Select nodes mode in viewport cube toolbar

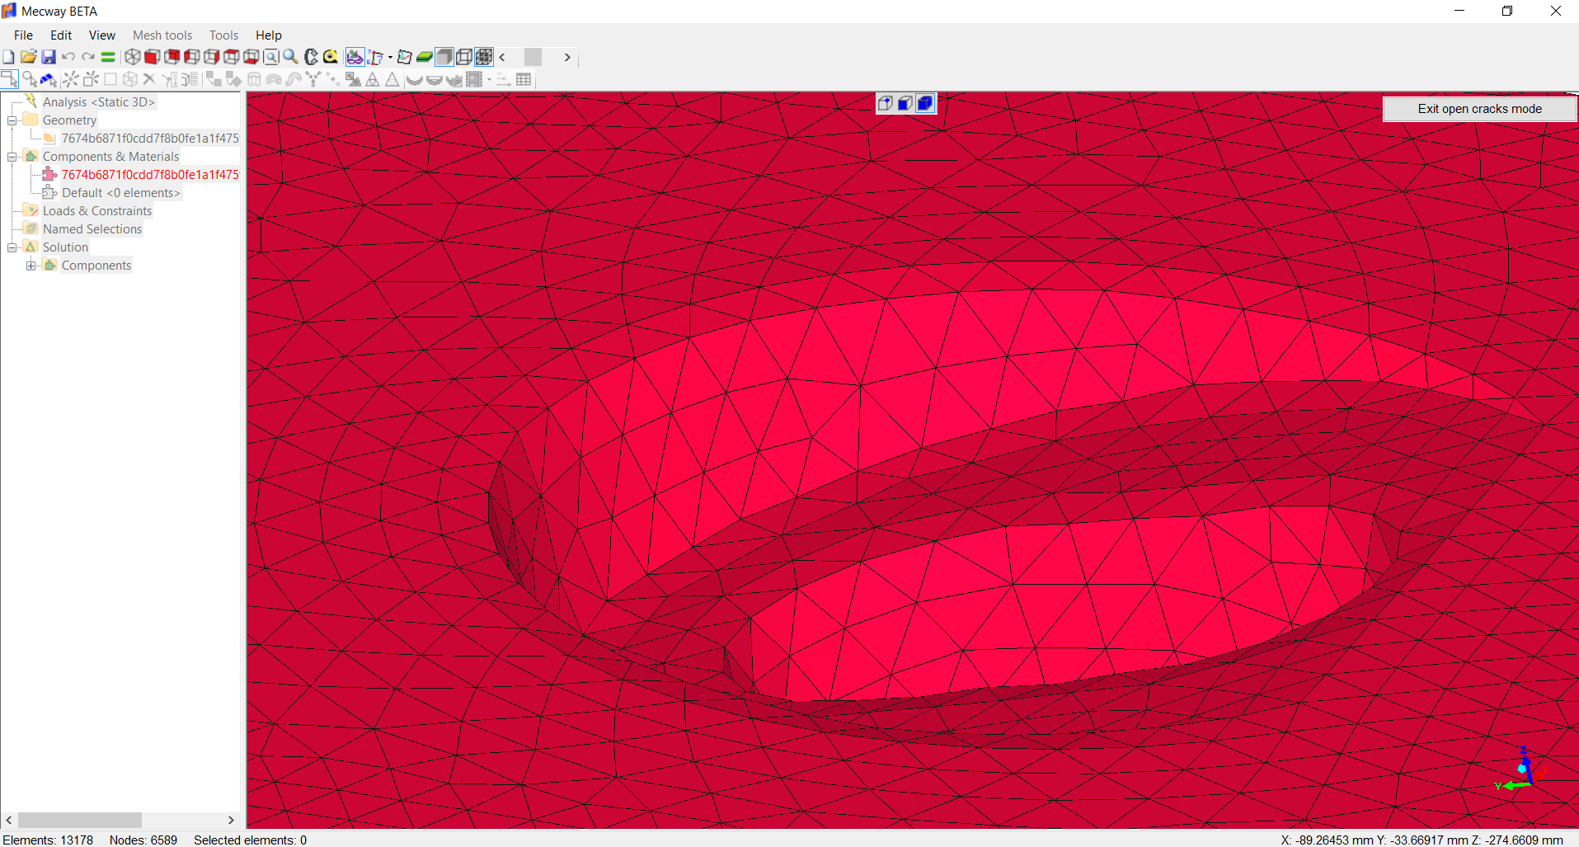coord(885,103)
